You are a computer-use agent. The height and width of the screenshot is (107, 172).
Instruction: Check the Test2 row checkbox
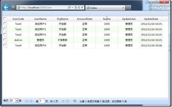pyautogui.click(x=5, y=35)
